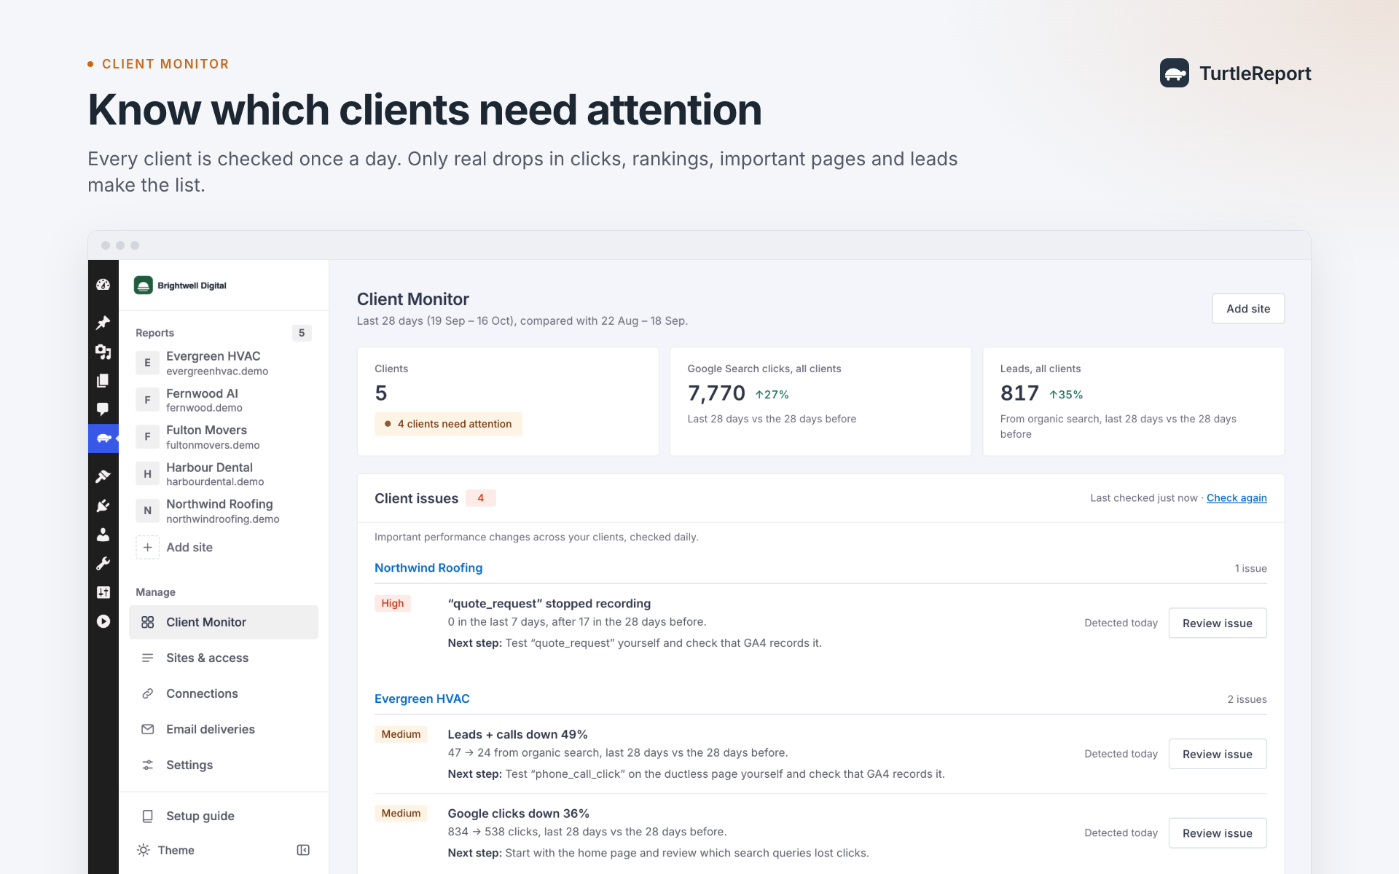This screenshot has height=874, width=1399.
Task: Open Appearance paintbrush icon
Action: pyautogui.click(x=103, y=476)
